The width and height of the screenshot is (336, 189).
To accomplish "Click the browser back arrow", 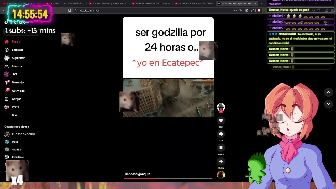I will 4,10.
